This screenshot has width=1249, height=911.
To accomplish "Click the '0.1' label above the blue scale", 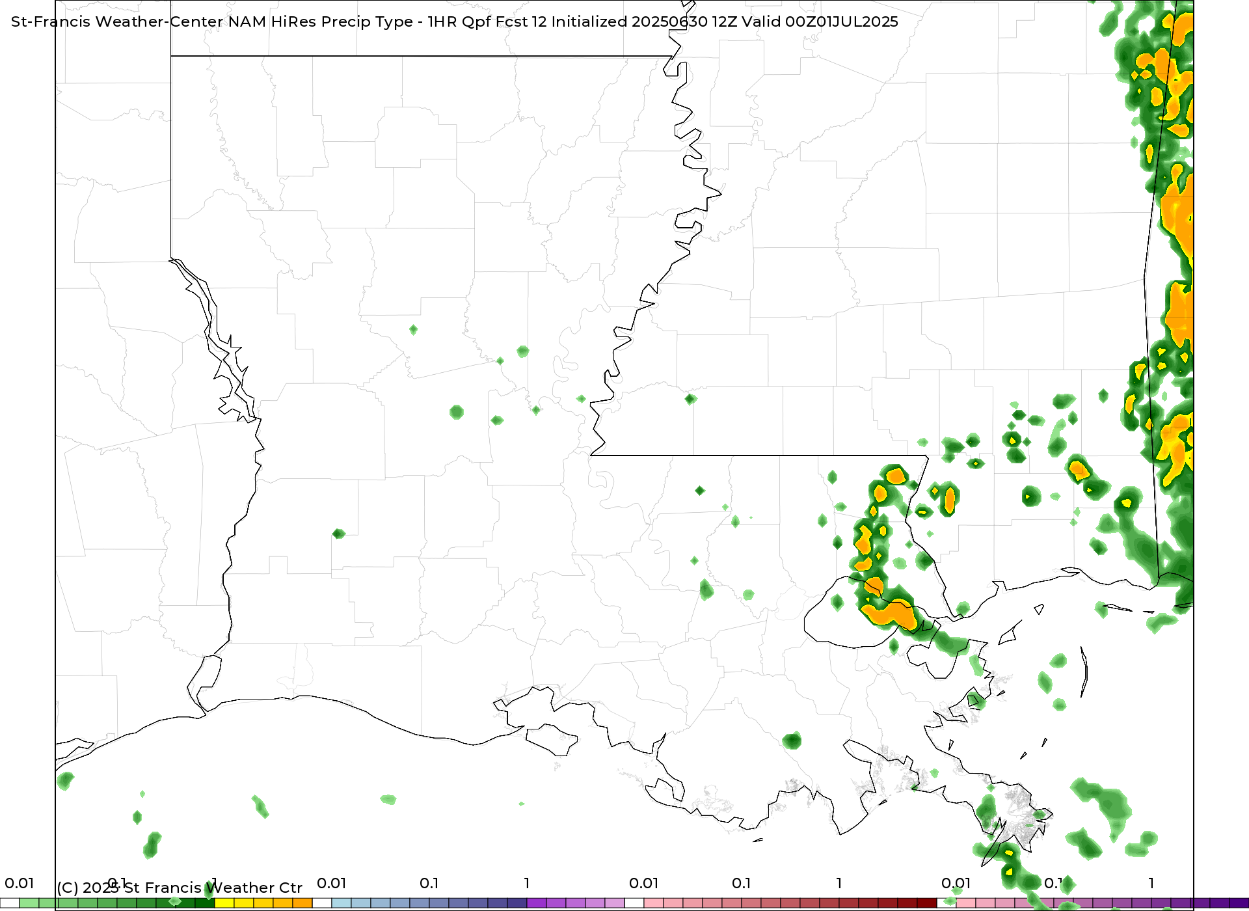I will [x=429, y=883].
